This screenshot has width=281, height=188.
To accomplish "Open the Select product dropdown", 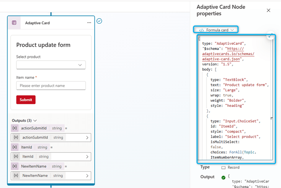I will [x=51, y=65].
